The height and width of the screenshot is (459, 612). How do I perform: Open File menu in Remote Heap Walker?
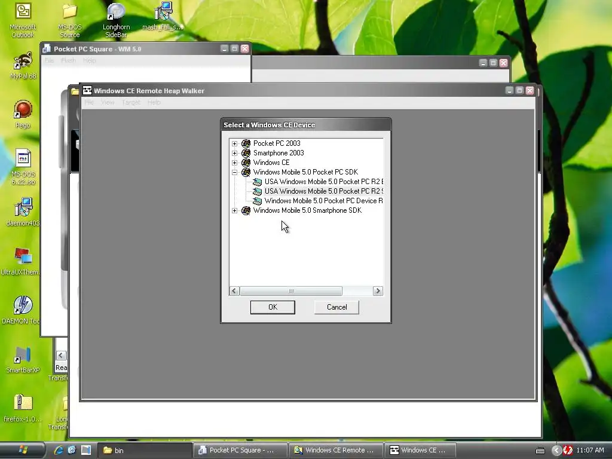89,102
